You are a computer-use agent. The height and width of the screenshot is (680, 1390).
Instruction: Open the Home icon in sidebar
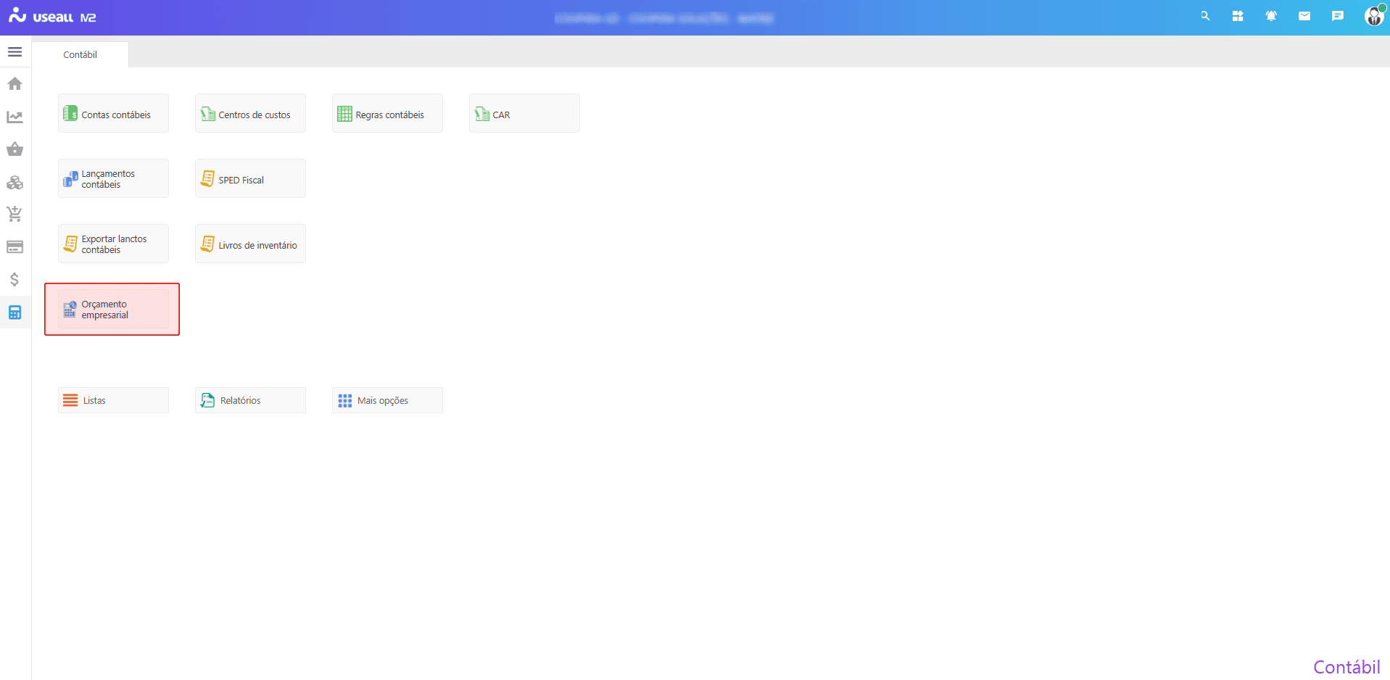click(15, 84)
